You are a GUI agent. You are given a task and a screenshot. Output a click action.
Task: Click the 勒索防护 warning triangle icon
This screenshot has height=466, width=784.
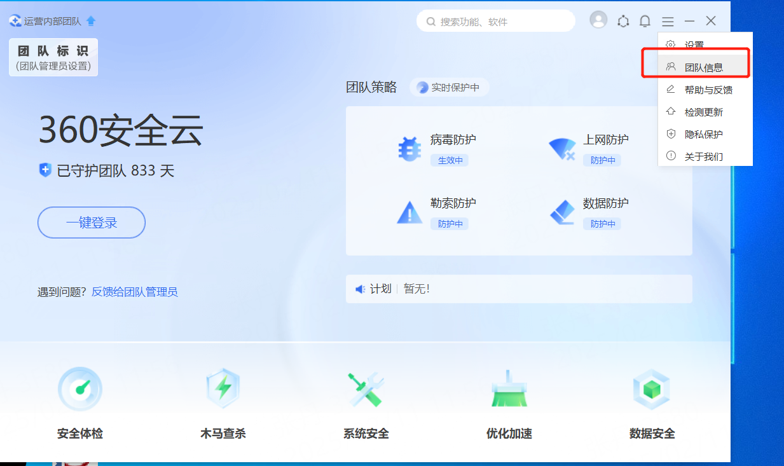click(409, 212)
